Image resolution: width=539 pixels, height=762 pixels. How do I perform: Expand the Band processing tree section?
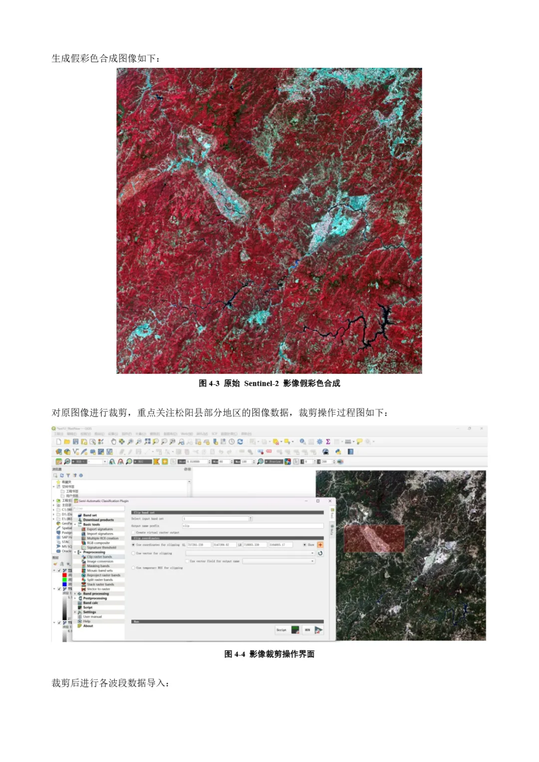pyautogui.click(x=75, y=593)
